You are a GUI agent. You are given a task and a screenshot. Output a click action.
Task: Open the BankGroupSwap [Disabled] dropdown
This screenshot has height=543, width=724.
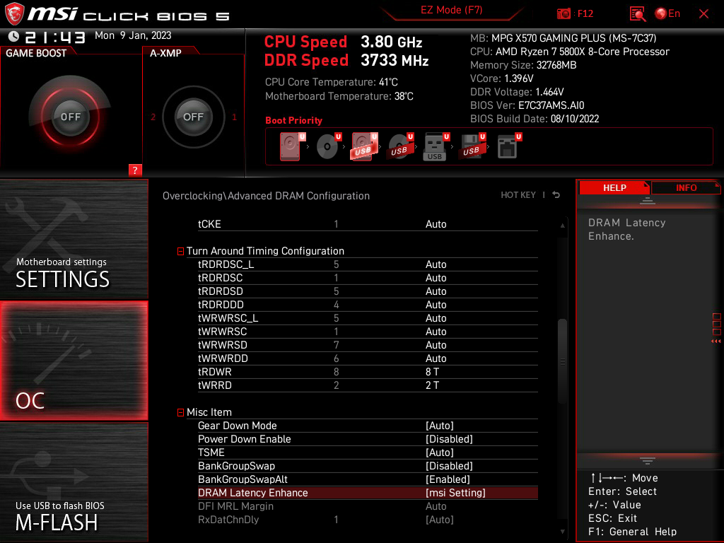[x=449, y=466]
